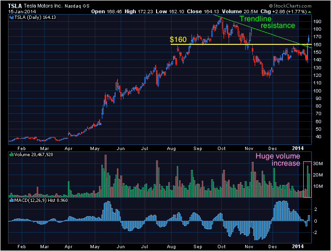Viewport: 331px width, 251px height.
Task: Click the green up-arrow change indicator
Action: (x=309, y=12)
